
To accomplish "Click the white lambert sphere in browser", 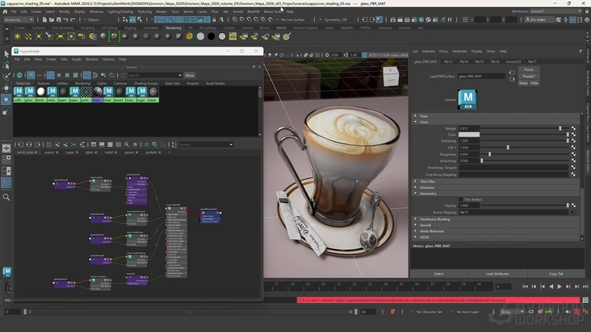I will (40, 92).
